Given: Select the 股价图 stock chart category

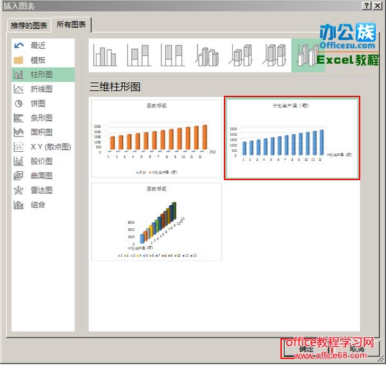Looking at the screenshot, I should [43, 161].
